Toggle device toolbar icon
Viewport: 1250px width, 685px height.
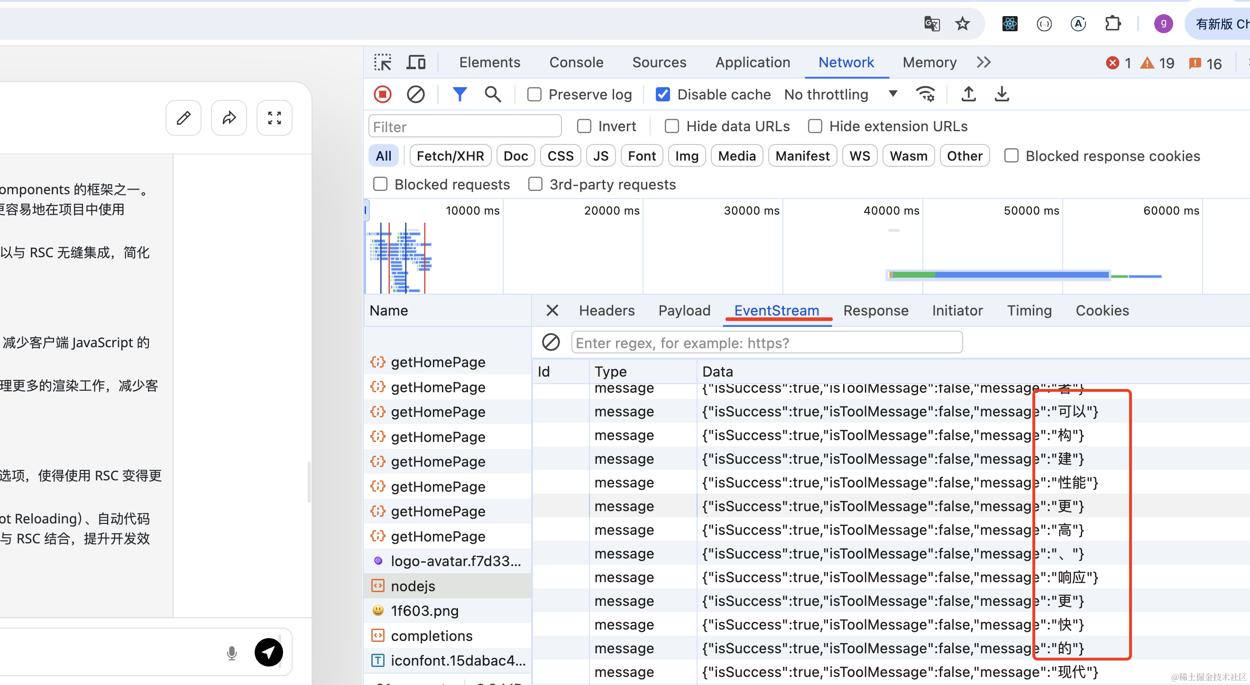click(x=416, y=63)
